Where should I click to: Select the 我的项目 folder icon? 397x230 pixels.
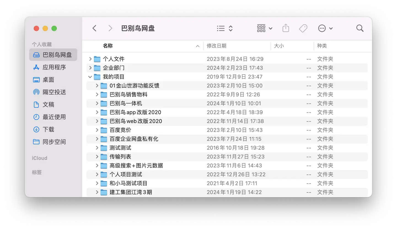tap(97, 77)
